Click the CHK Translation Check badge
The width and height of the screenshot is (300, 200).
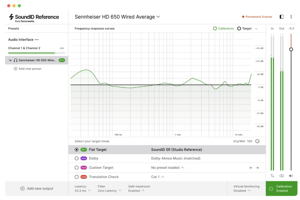[84, 177]
